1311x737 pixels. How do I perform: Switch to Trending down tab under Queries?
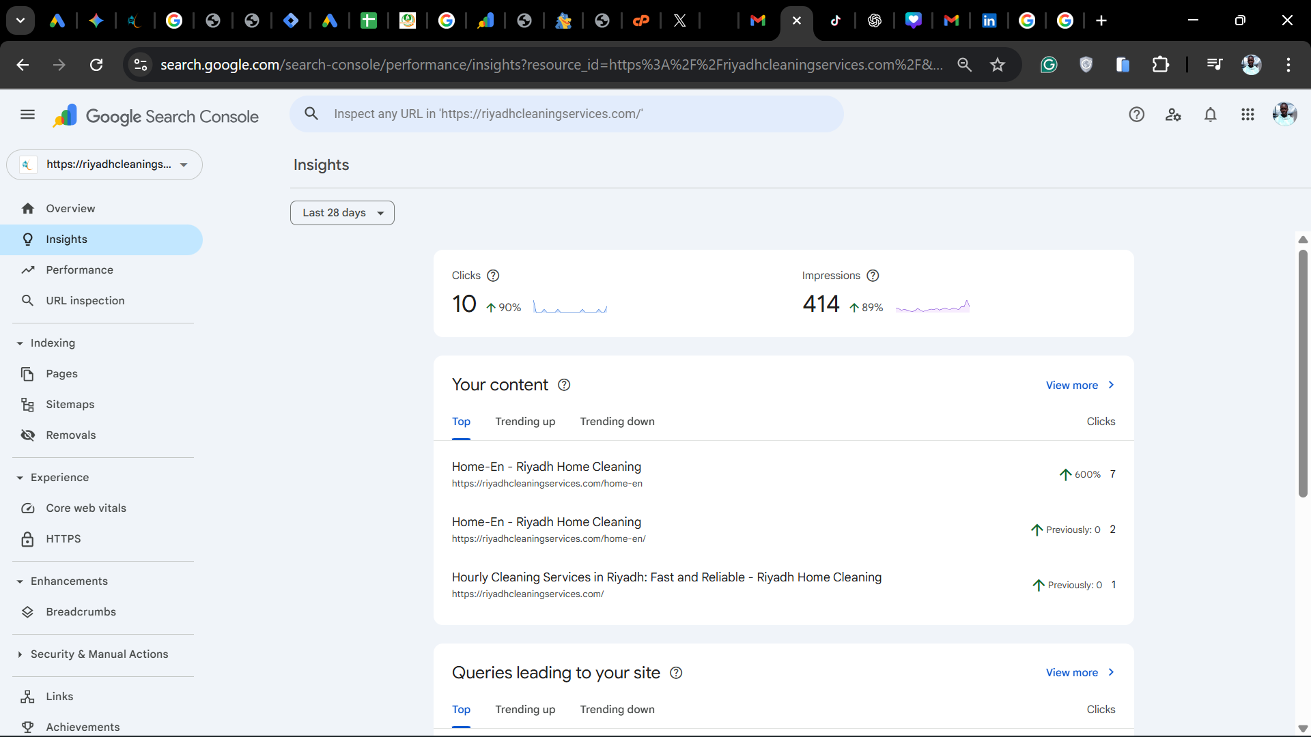coord(617,710)
